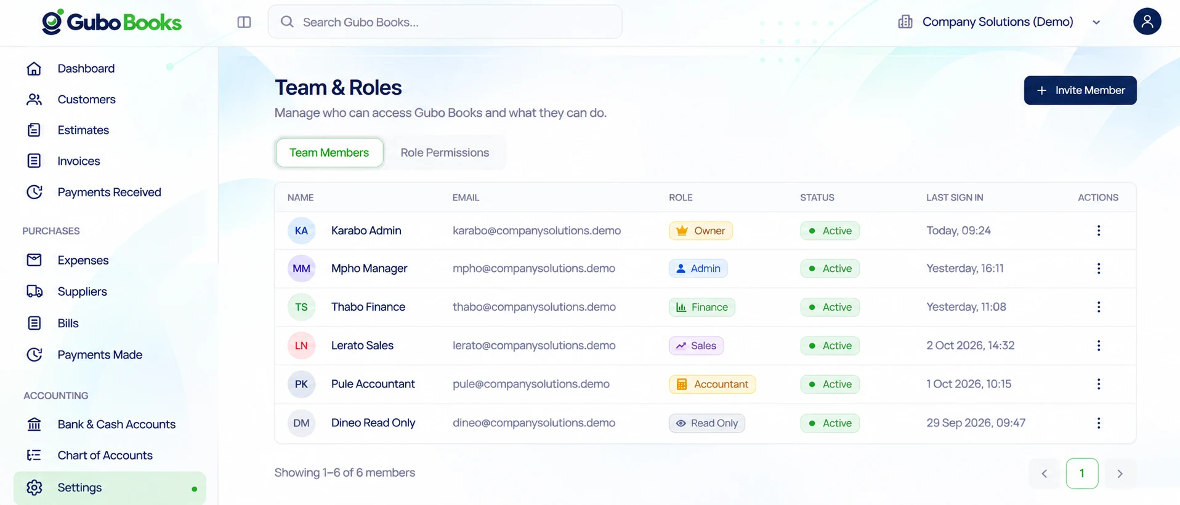Click the Company Solutions building icon
1180x505 pixels.
coord(905,22)
